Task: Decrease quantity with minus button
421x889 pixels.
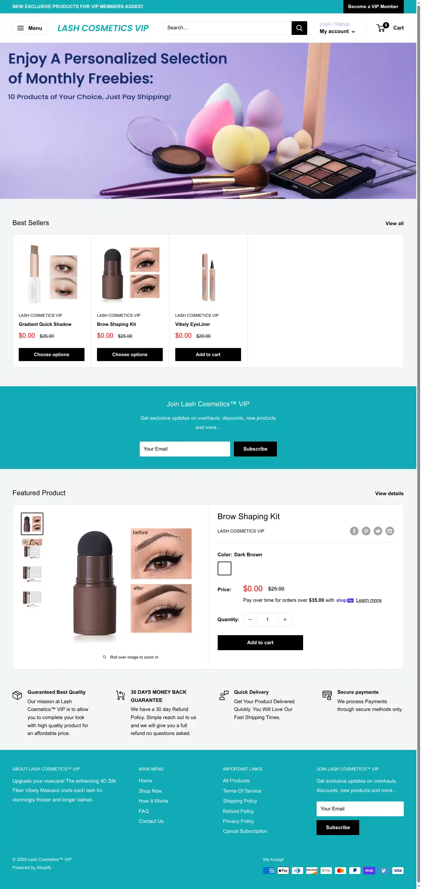Action: (250, 620)
